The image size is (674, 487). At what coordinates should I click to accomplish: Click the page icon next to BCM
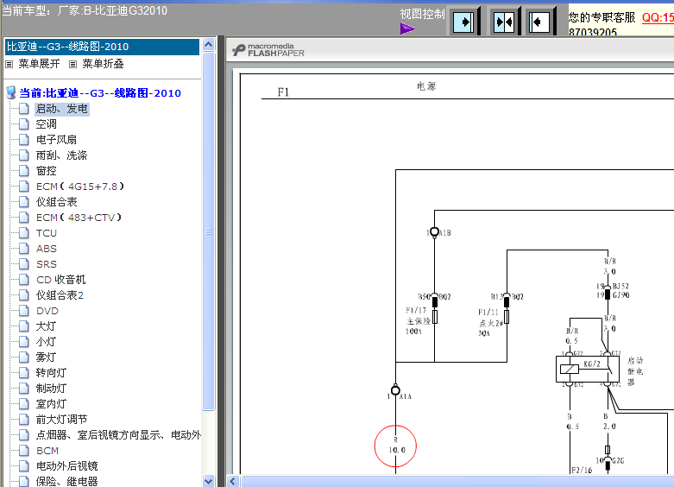click(x=24, y=451)
